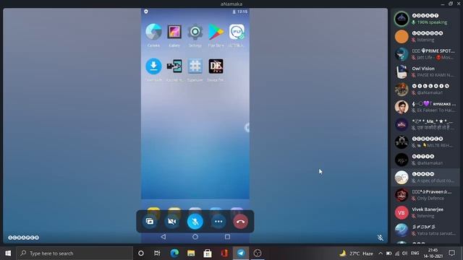Open the Office app on the taskbar
This screenshot has width=463, height=260.
coord(224,253)
